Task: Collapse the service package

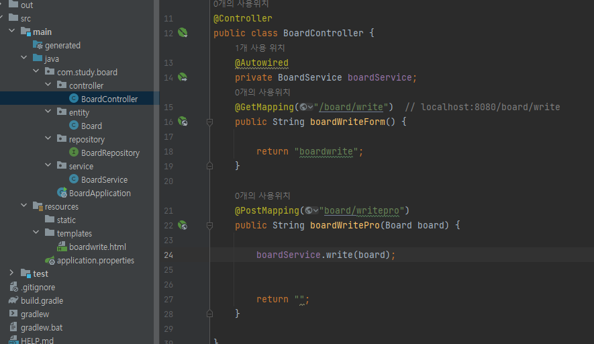Action: [x=48, y=165]
